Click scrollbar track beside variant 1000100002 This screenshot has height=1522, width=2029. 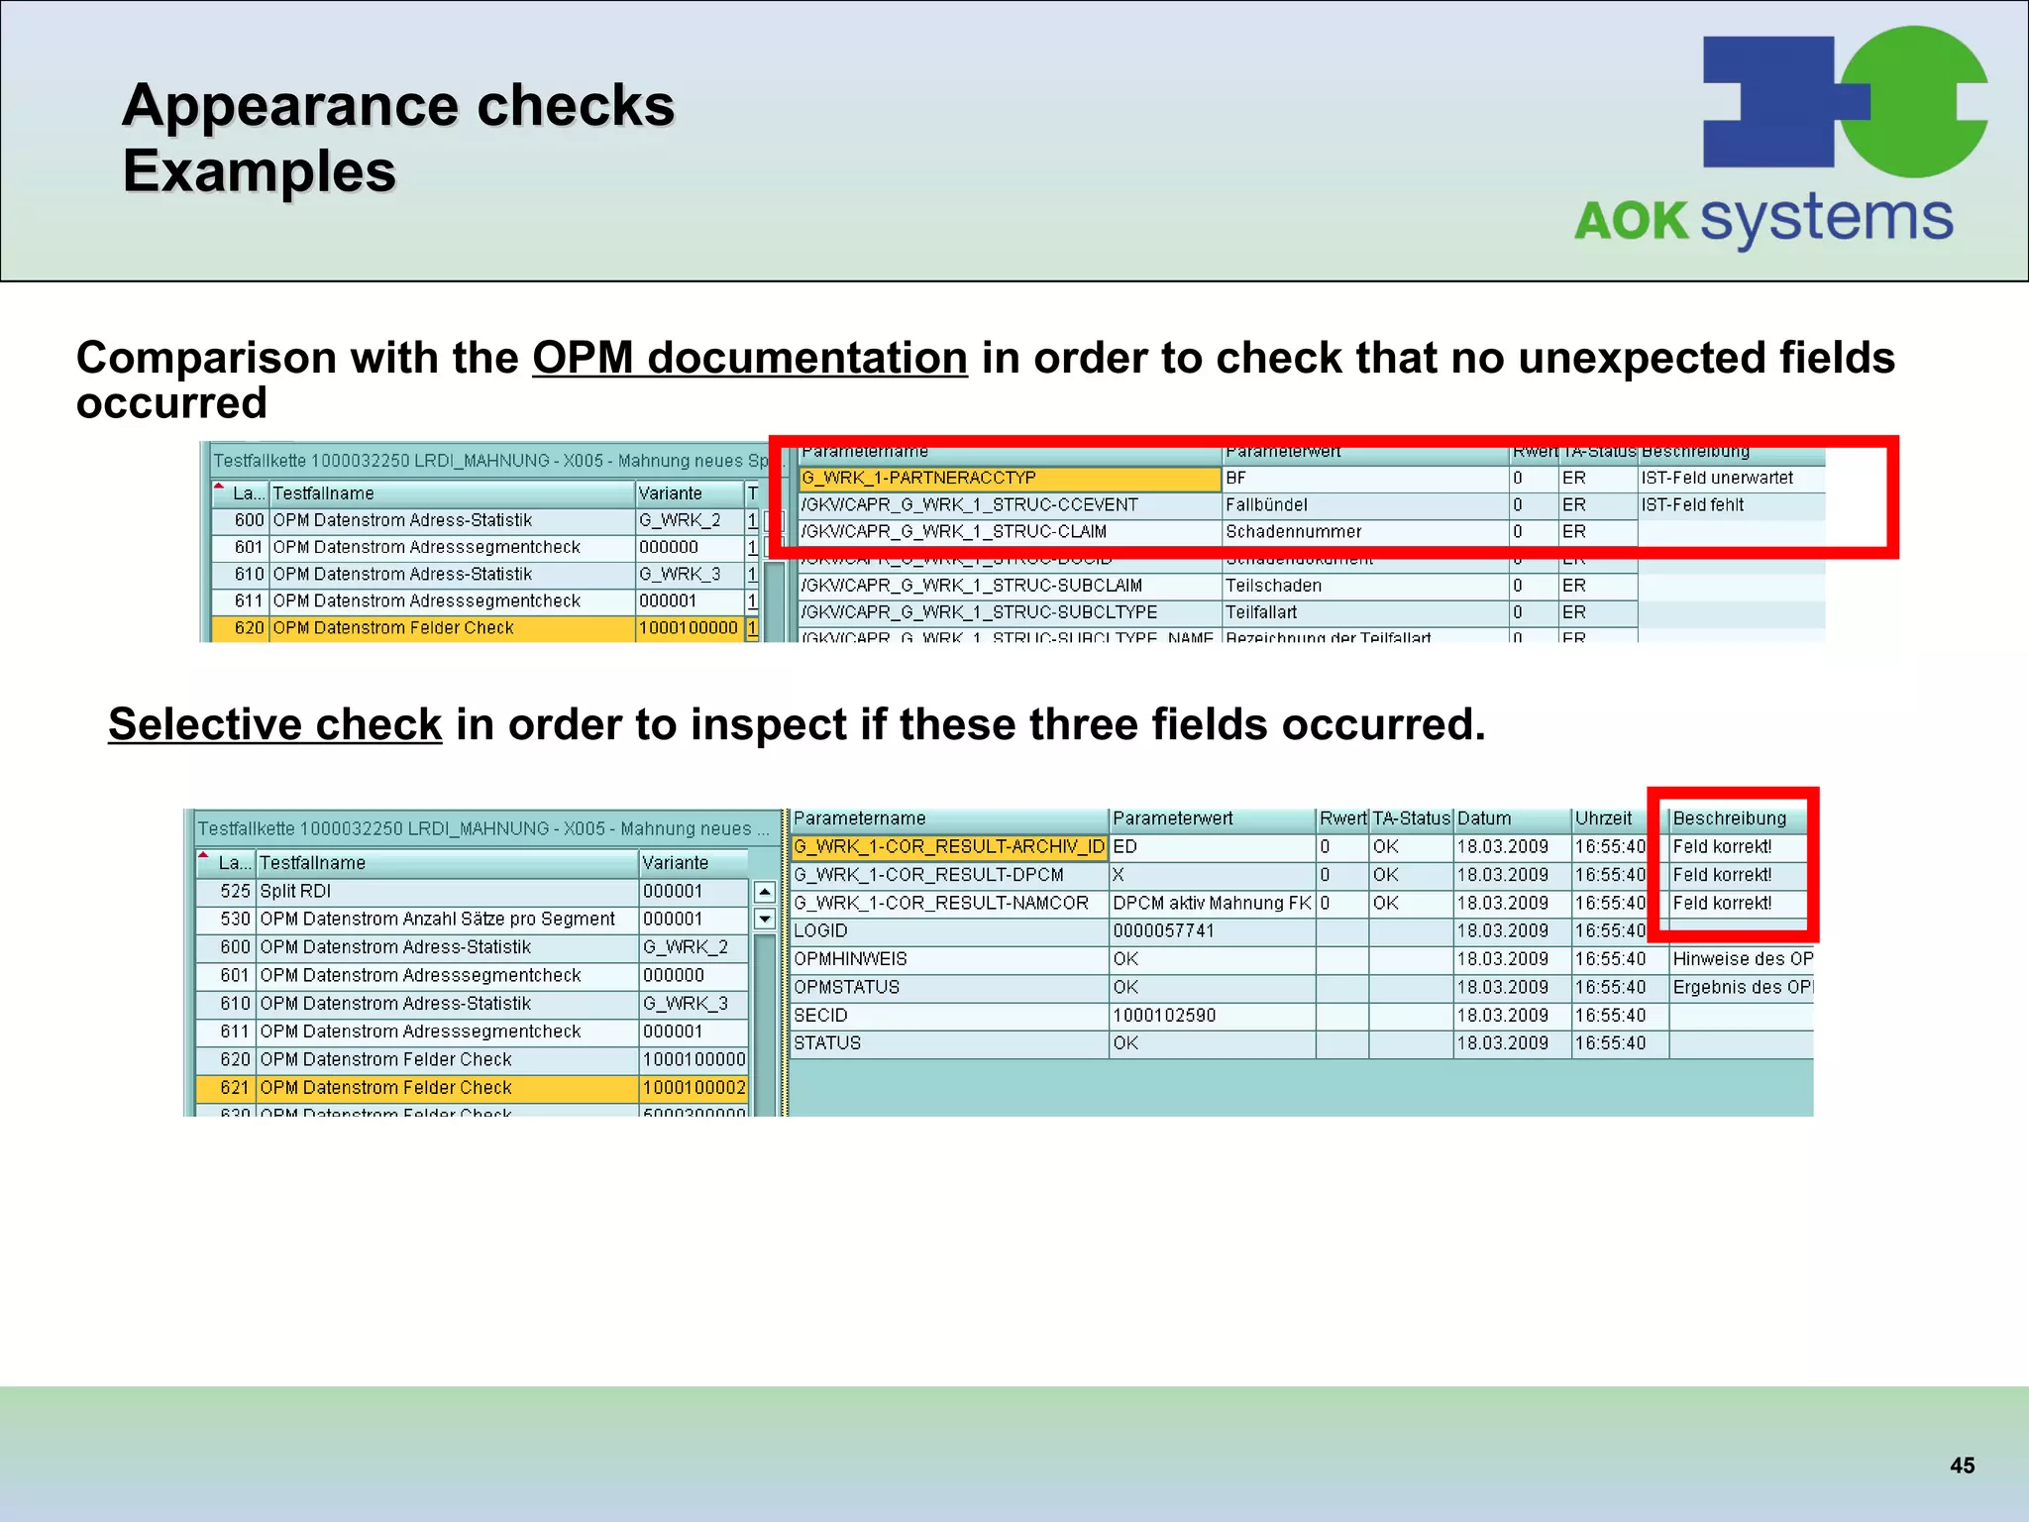click(765, 1025)
